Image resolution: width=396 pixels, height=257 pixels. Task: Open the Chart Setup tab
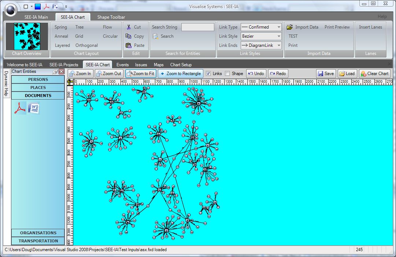(x=181, y=65)
